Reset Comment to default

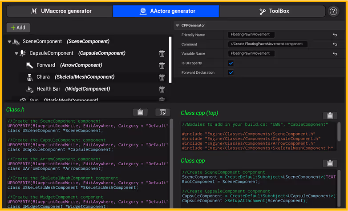pyautogui.click(x=335, y=44)
